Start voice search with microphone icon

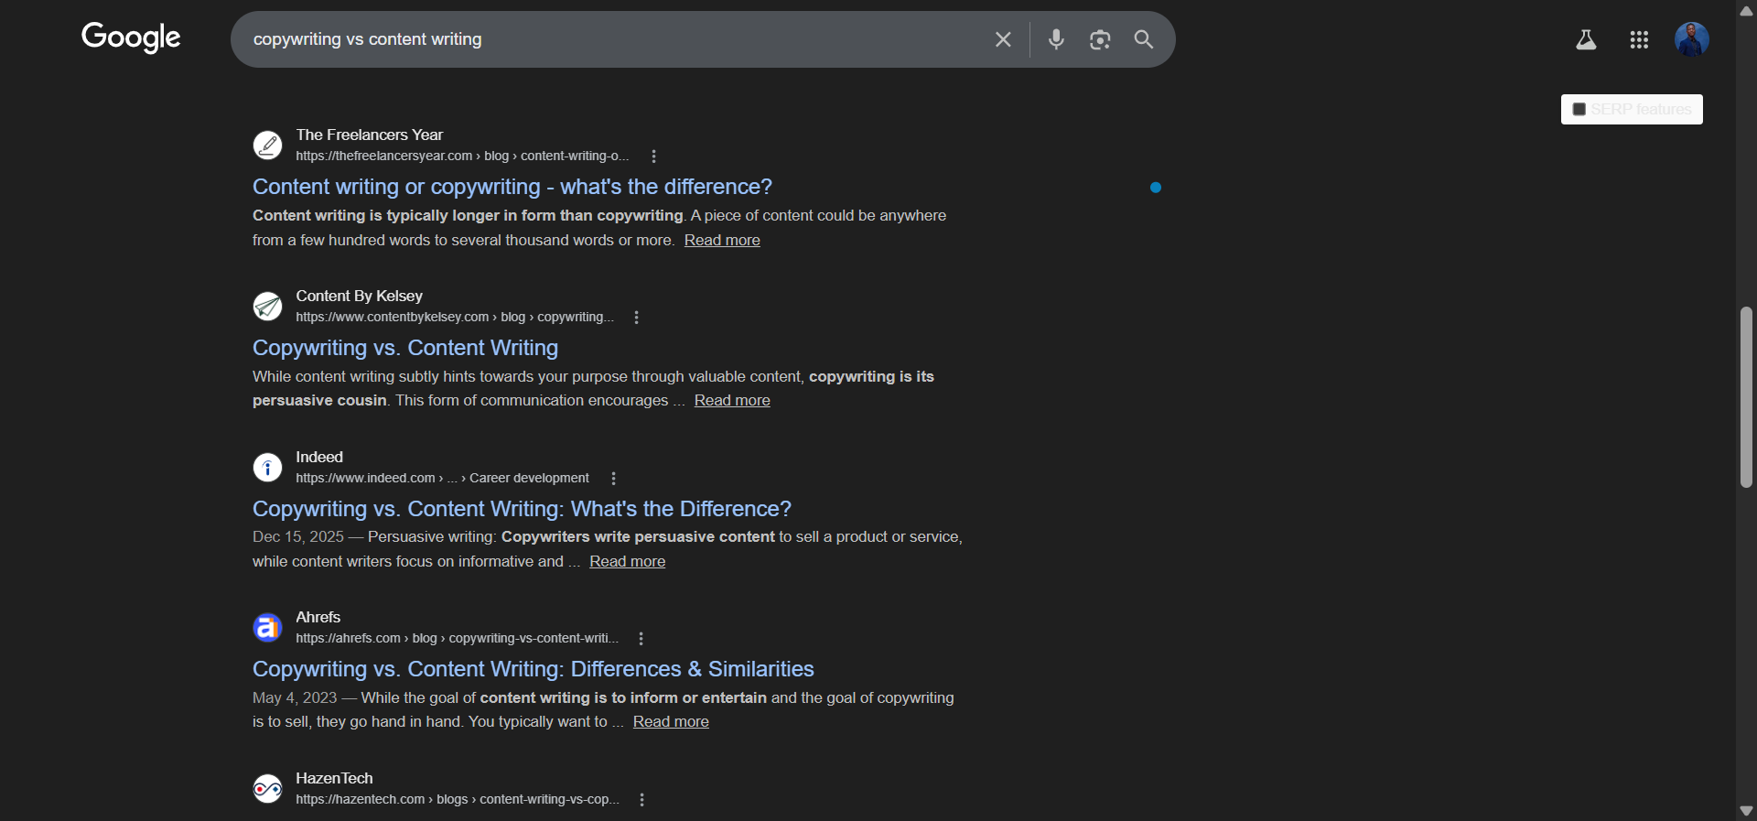click(1056, 39)
